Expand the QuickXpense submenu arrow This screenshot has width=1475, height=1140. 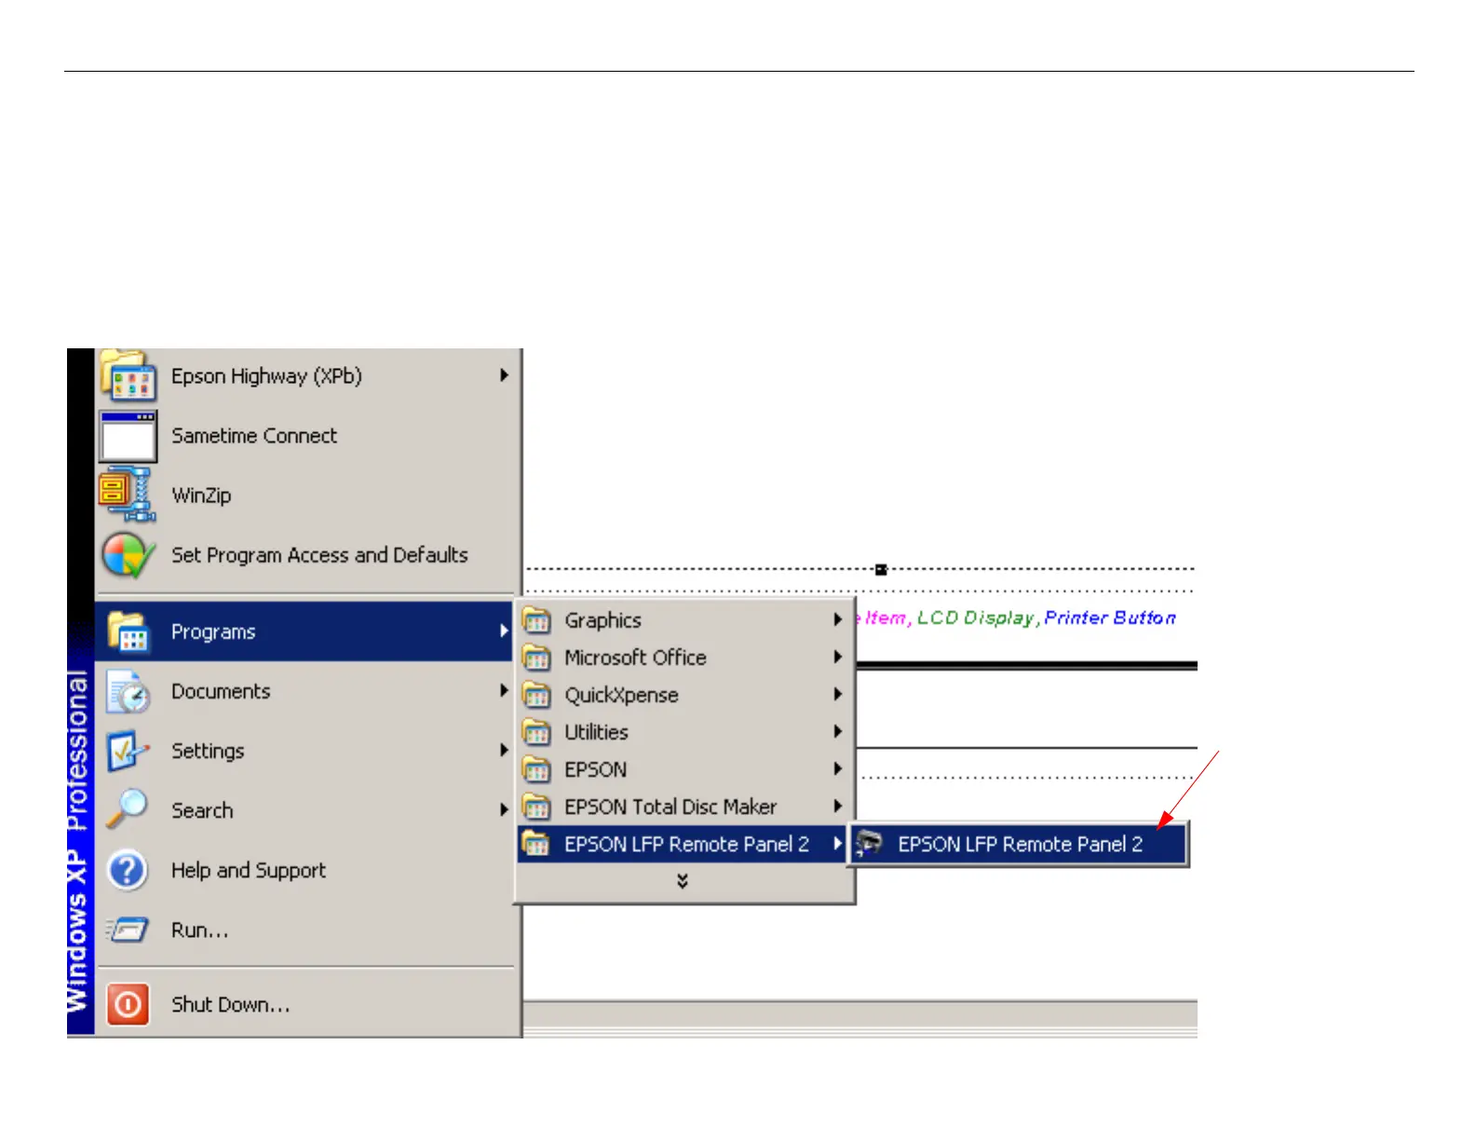pos(838,695)
